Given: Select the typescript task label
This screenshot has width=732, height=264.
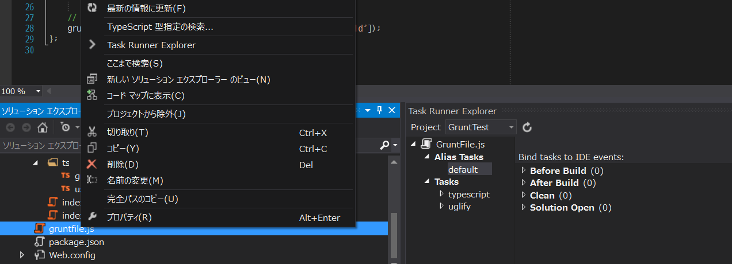Looking at the screenshot, I should point(469,194).
